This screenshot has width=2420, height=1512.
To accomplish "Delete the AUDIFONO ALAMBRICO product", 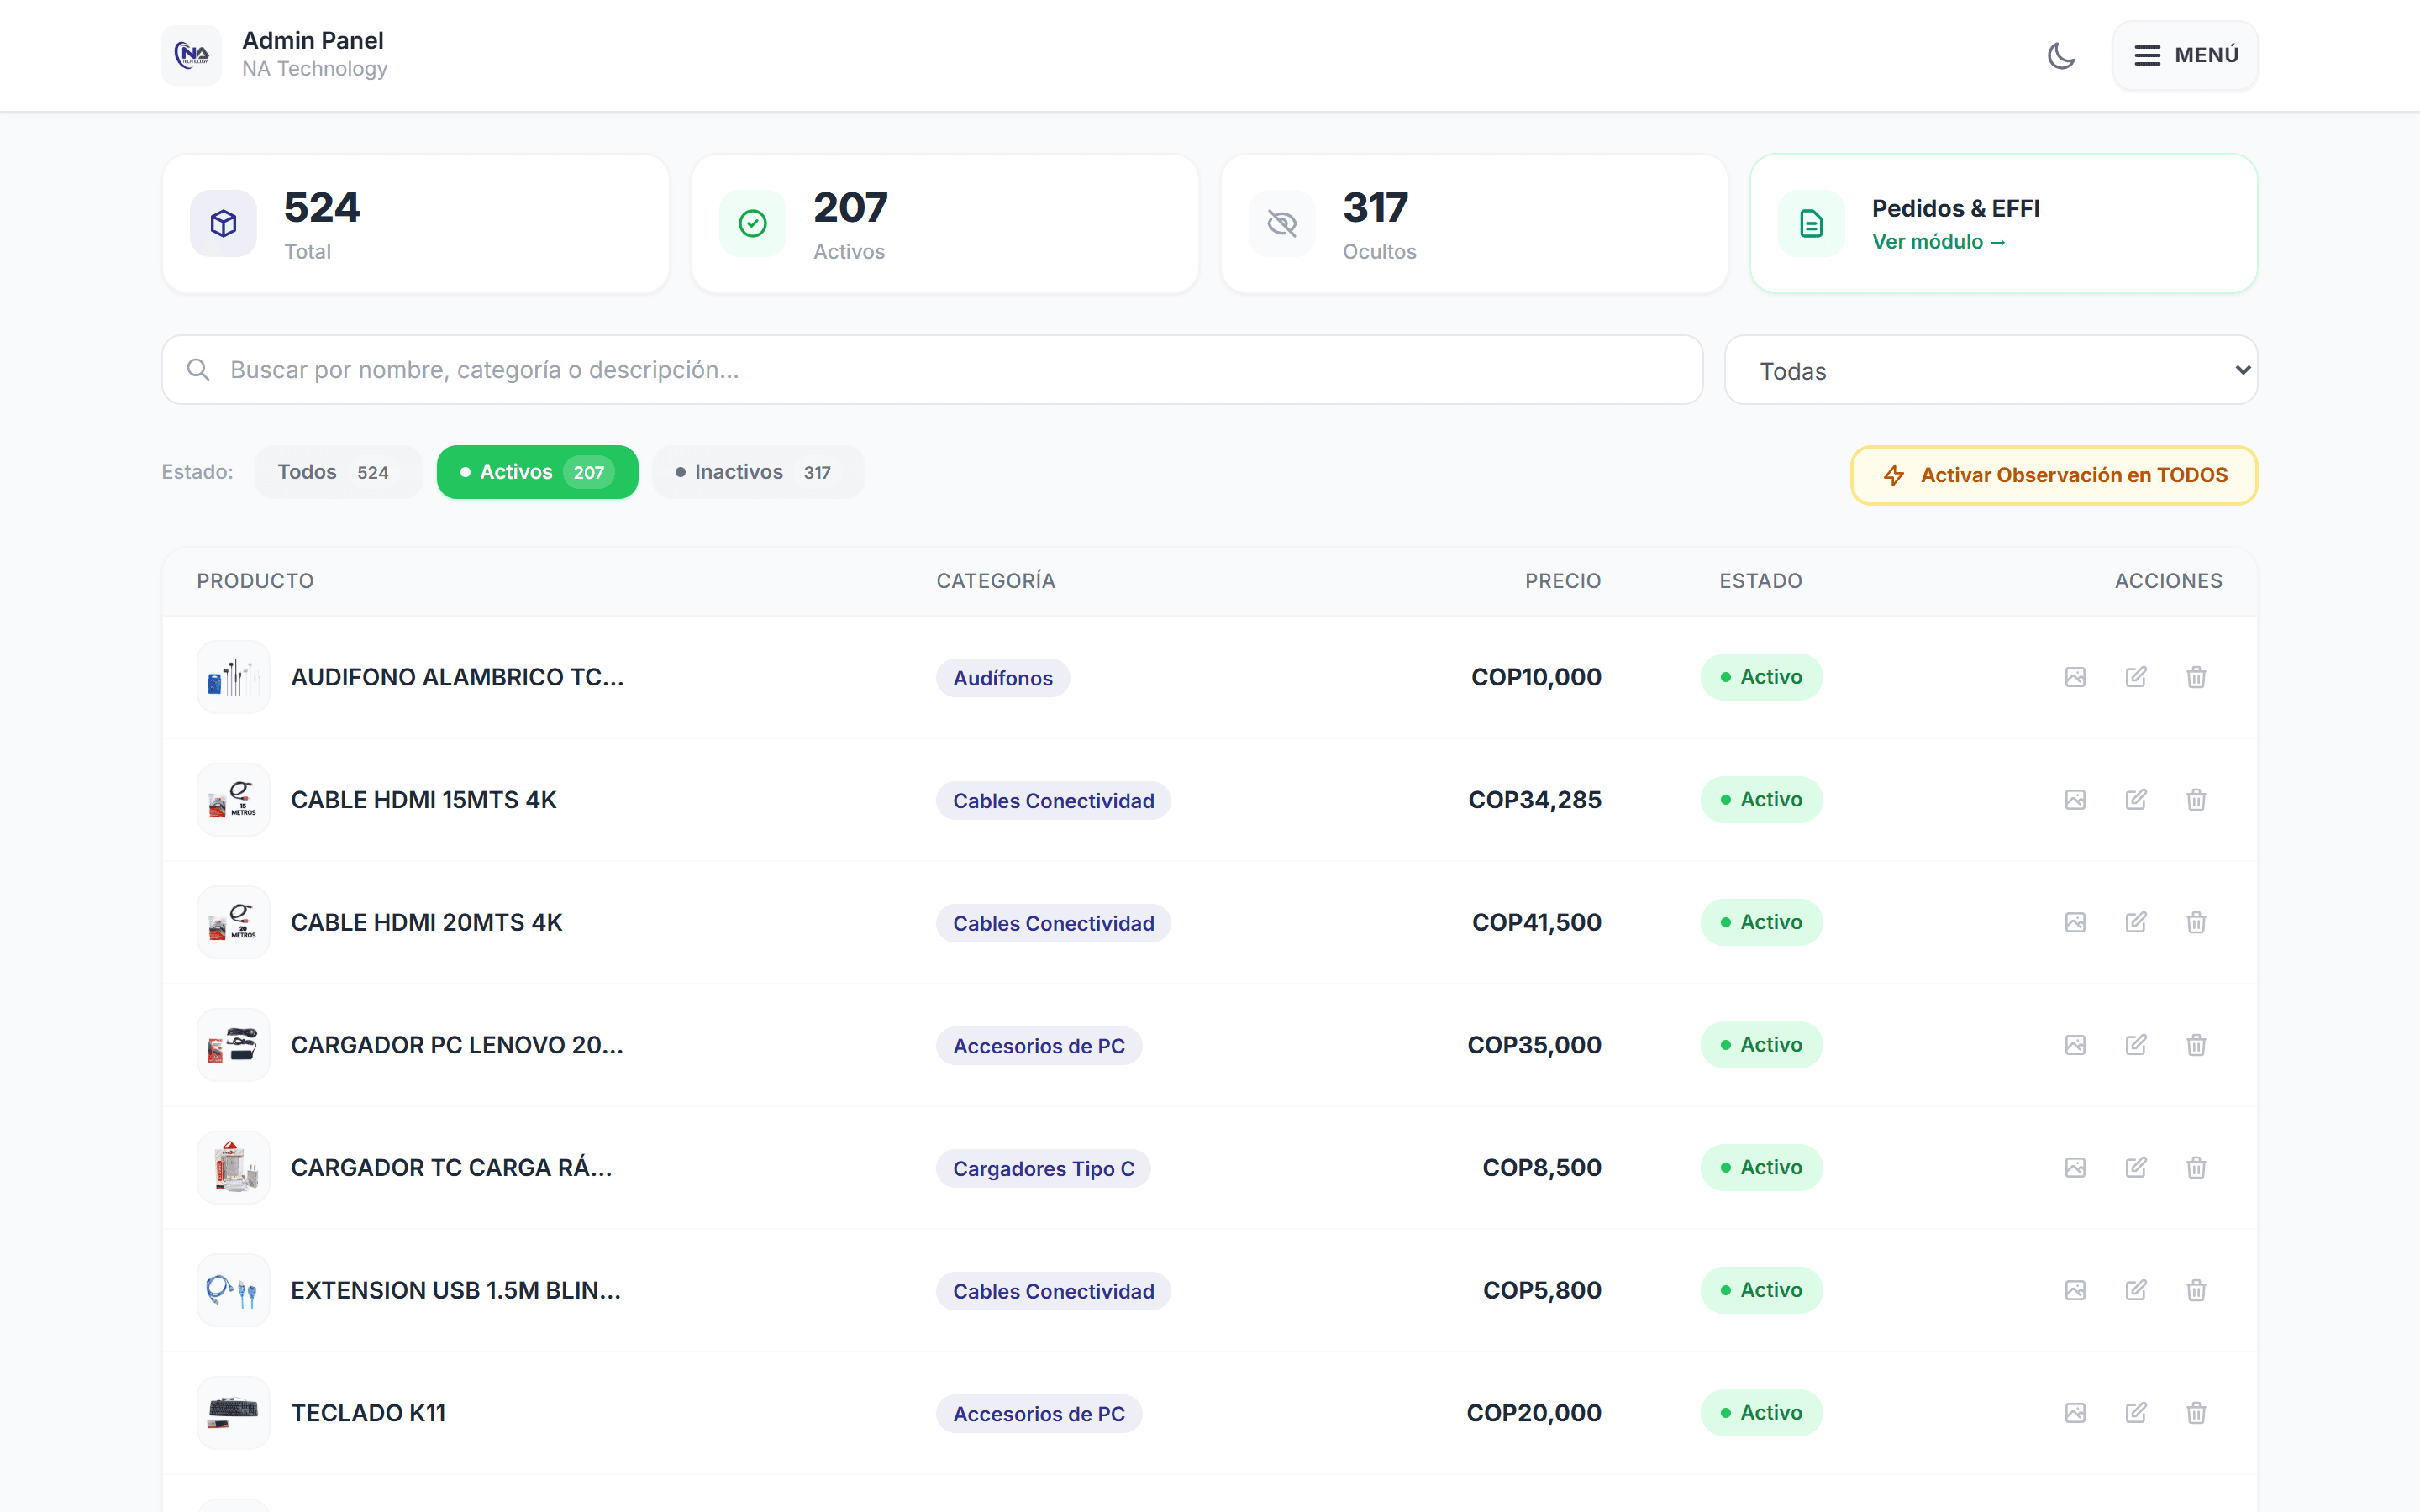I will 2196,677.
